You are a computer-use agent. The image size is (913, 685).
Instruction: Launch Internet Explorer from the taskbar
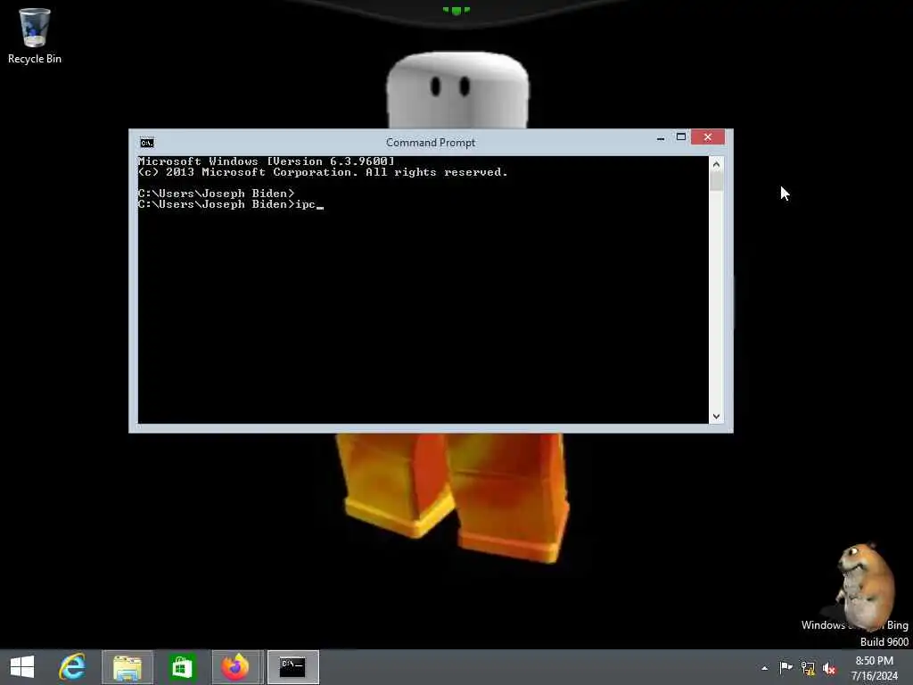pos(72,667)
